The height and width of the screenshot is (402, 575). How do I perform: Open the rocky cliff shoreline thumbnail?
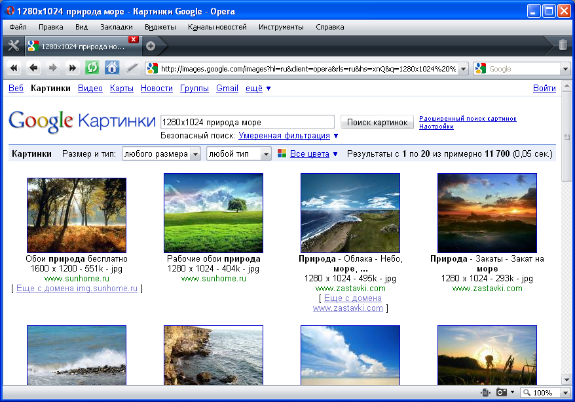tap(213, 355)
